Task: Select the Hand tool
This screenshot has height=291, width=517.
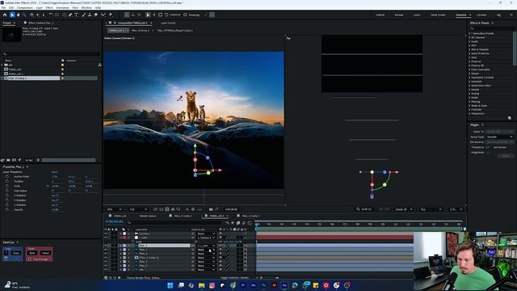Action: (x=18, y=15)
